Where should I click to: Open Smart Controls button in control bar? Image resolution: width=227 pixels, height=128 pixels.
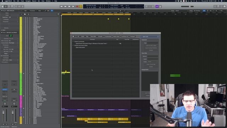click(16, 6)
